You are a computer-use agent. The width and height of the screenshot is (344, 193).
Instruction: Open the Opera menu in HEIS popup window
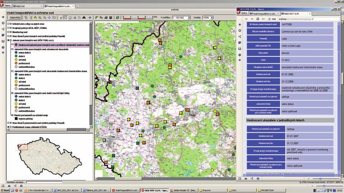coord(242,13)
